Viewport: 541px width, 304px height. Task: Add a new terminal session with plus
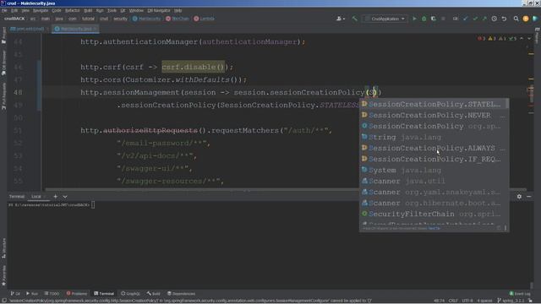coord(55,197)
